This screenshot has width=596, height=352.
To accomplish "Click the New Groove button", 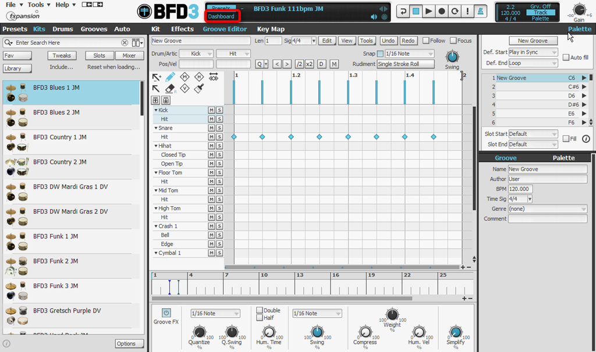I will point(533,40).
